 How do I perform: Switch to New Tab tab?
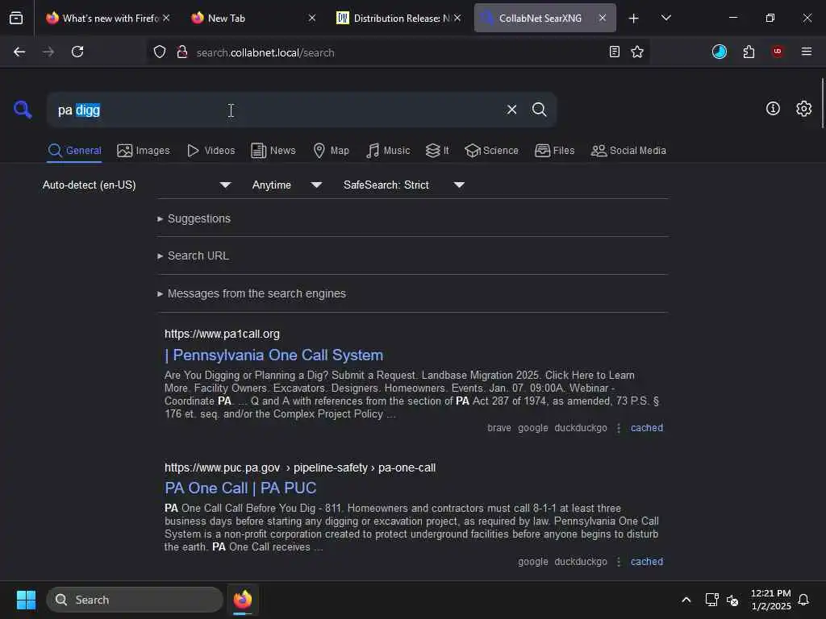(252, 18)
